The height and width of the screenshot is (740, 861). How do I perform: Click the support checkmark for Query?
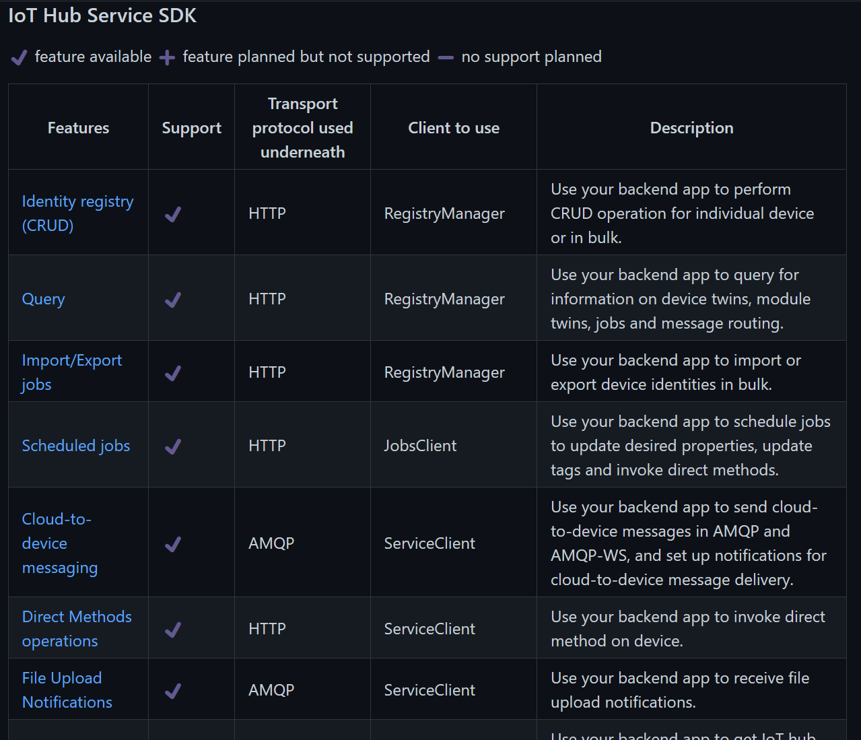coord(173,300)
